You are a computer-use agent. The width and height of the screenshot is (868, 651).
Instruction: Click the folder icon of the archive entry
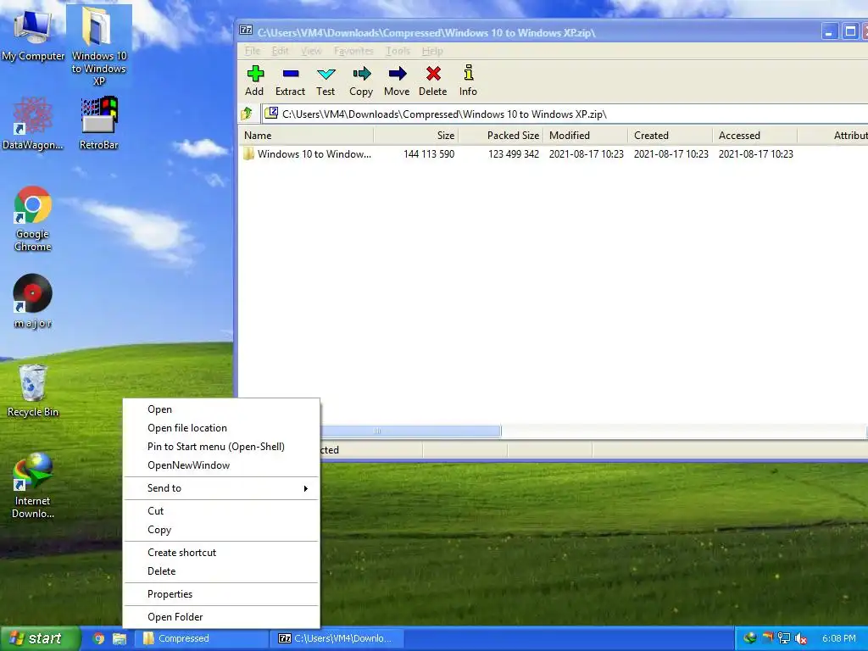pyautogui.click(x=248, y=154)
